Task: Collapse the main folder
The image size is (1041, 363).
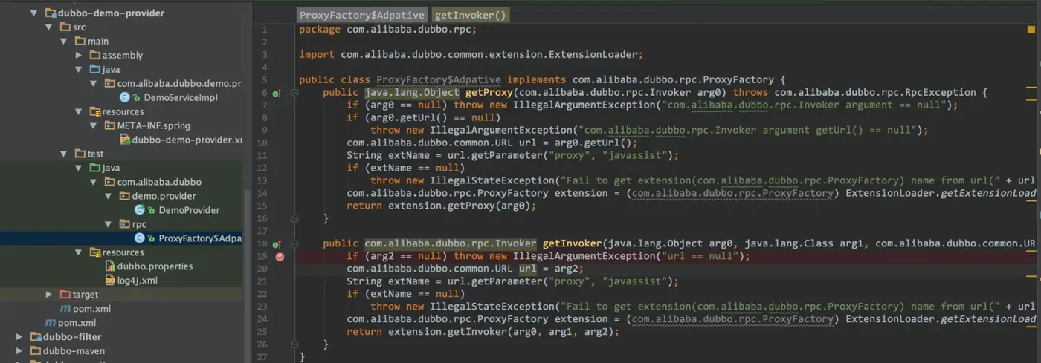Action: pos(64,42)
